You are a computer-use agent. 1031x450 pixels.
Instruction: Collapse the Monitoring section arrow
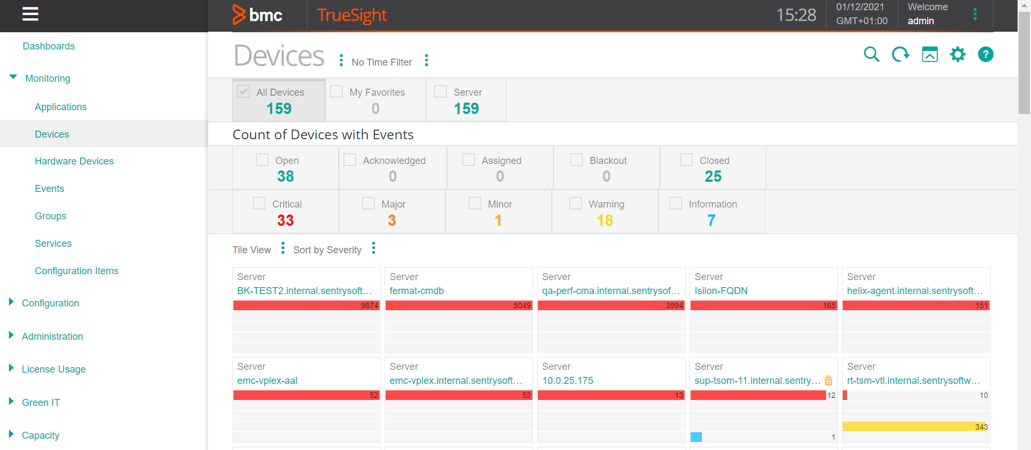click(x=13, y=77)
